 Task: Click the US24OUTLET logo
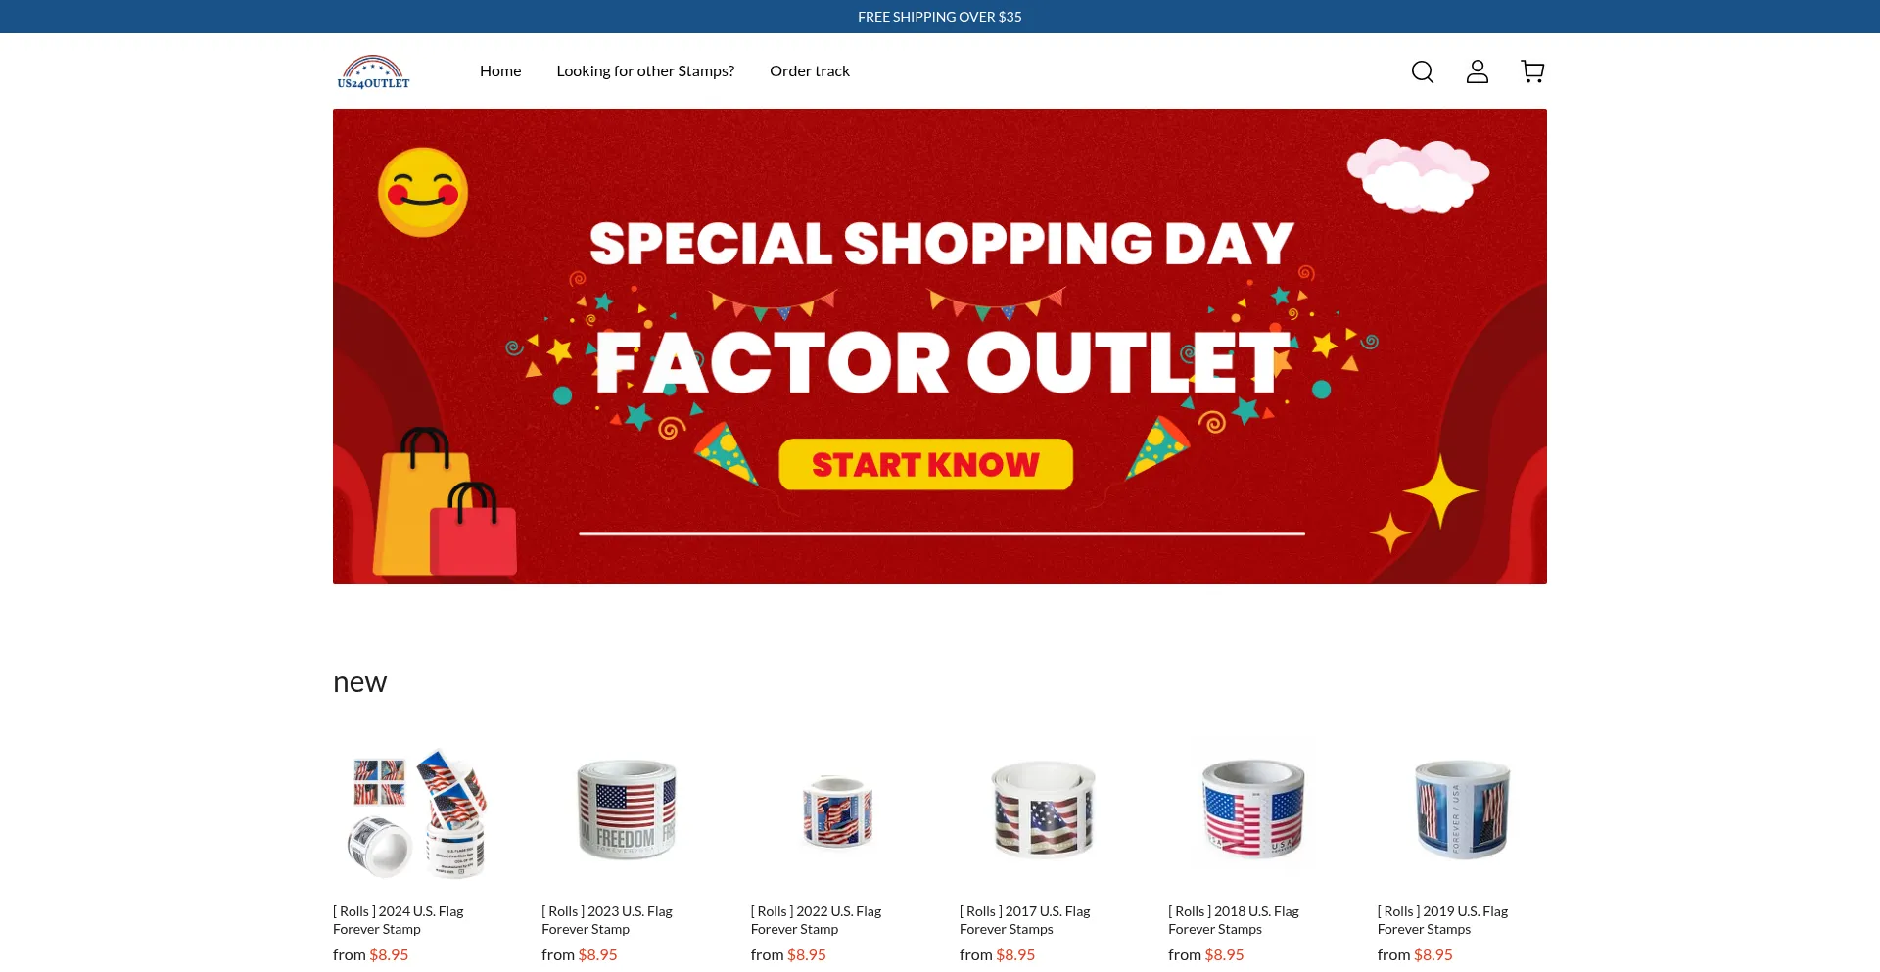point(373,71)
